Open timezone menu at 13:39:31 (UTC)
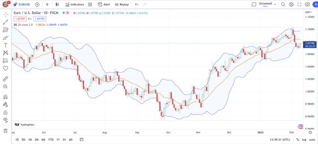 pos(280,139)
